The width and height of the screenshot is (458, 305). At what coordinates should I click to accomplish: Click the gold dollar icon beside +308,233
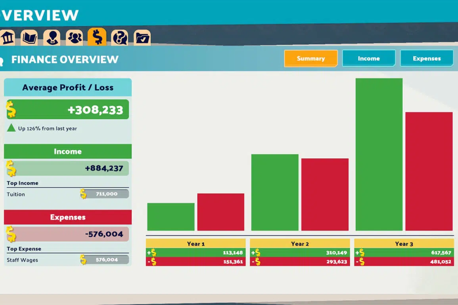[11, 109]
